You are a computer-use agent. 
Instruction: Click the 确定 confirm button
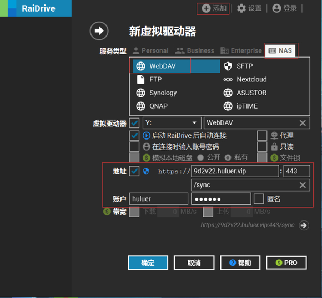(148, 263)
